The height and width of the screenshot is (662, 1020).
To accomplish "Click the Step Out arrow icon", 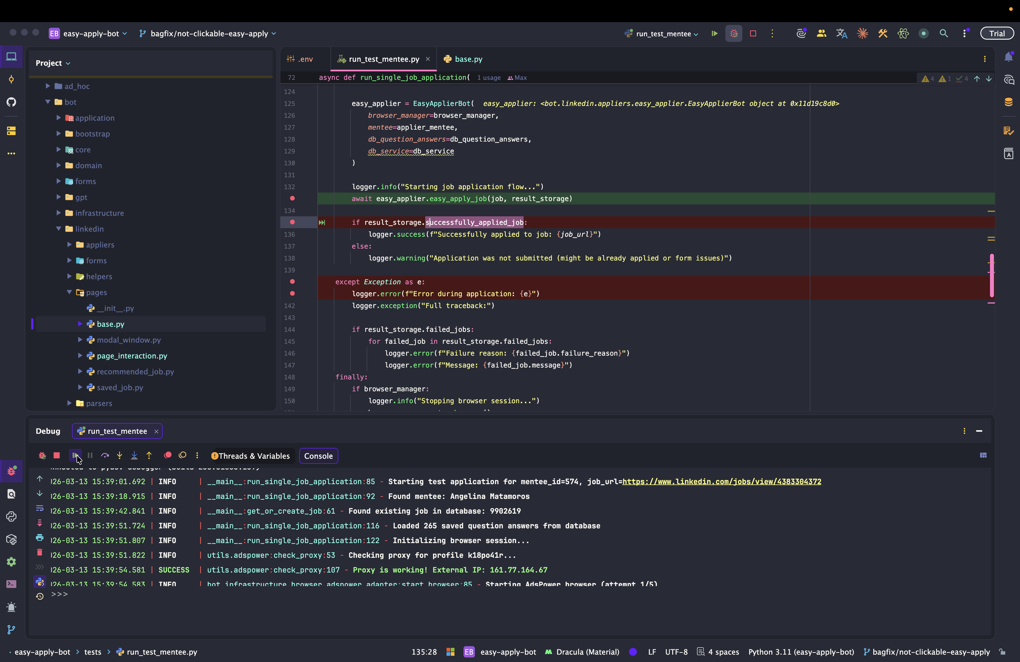I will pos(149,455).
